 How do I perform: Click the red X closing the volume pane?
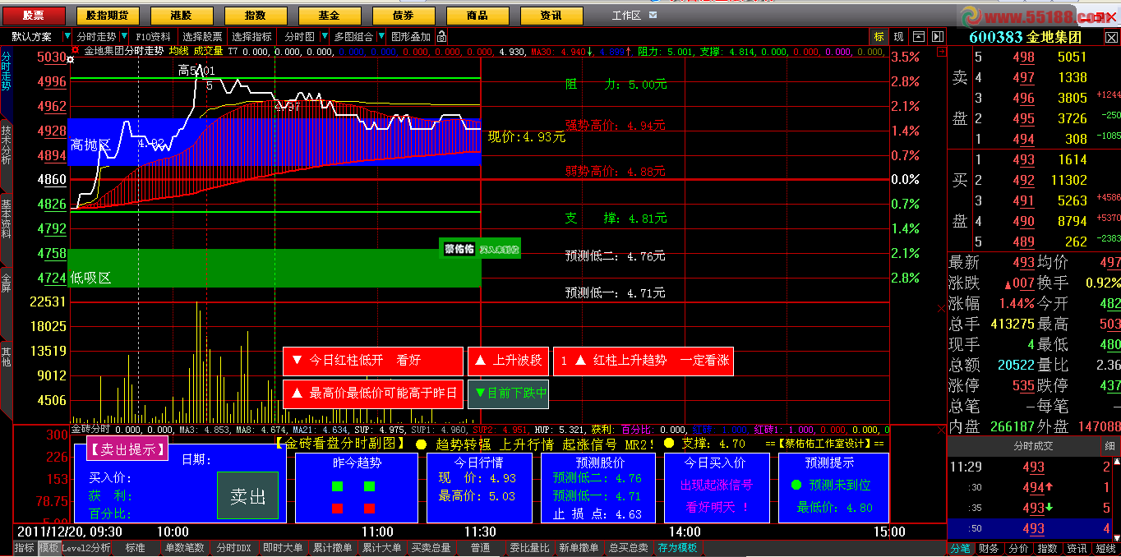942,308
